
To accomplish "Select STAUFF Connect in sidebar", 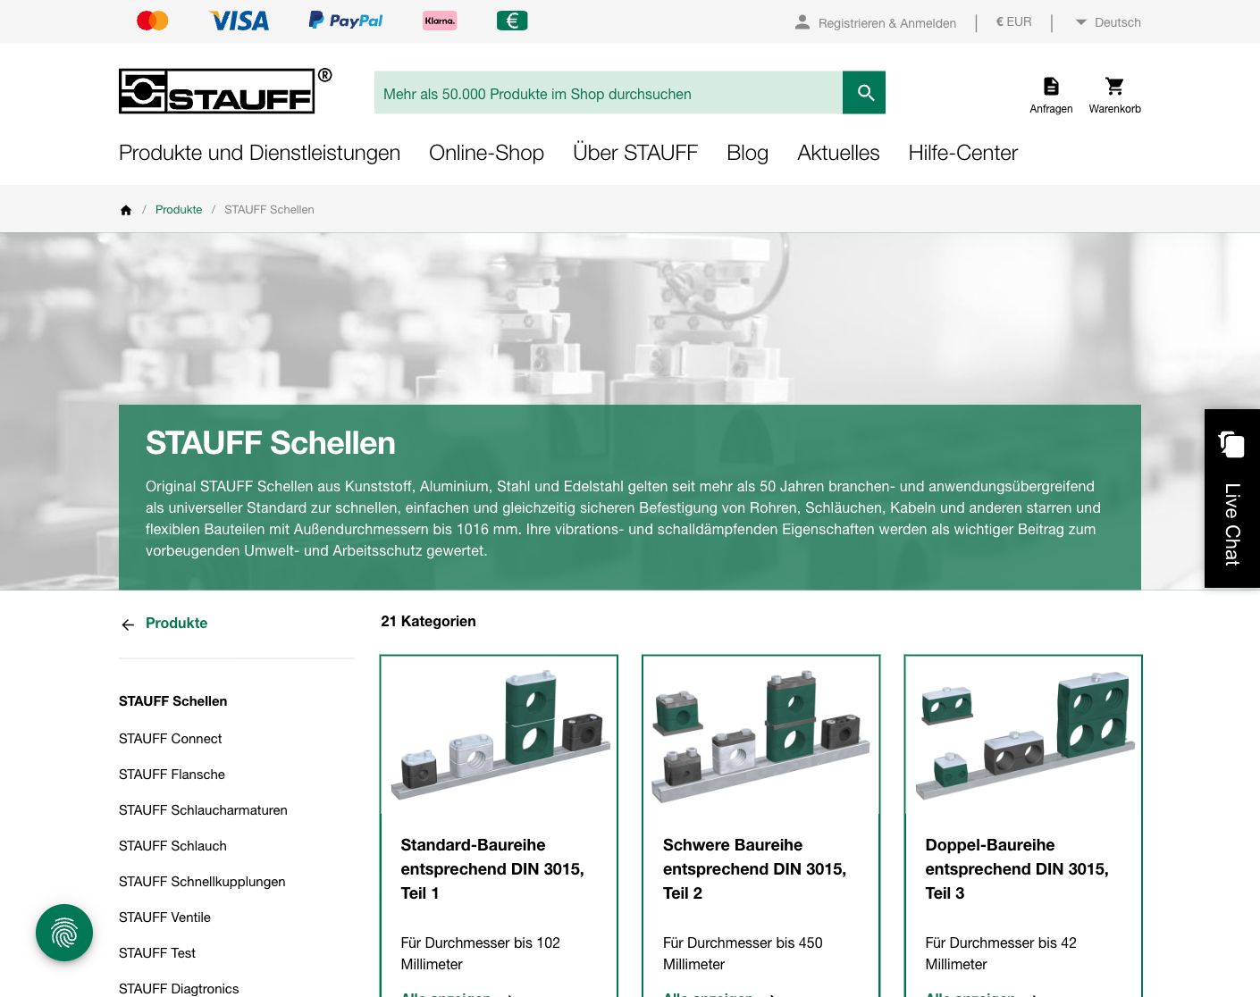I will tap(170, 739).
